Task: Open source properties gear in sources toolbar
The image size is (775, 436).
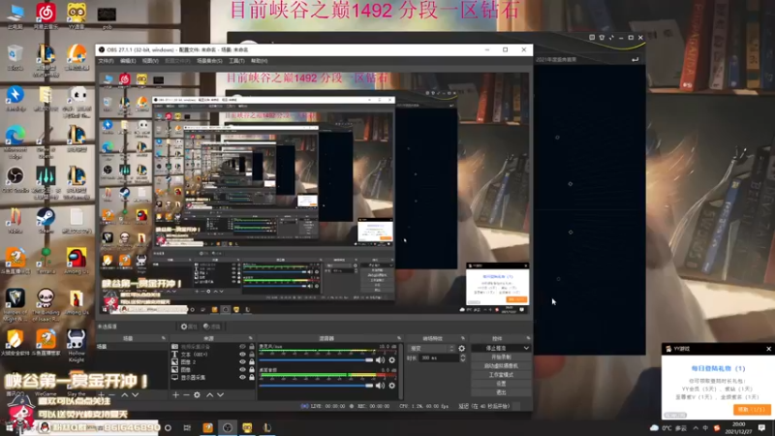Action: click(x=198, y=395)
